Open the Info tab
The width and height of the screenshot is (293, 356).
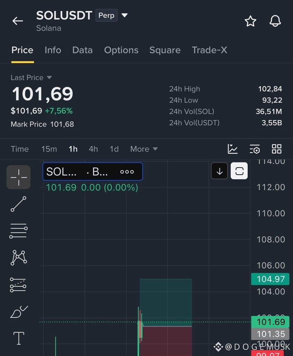pos(53,50)
